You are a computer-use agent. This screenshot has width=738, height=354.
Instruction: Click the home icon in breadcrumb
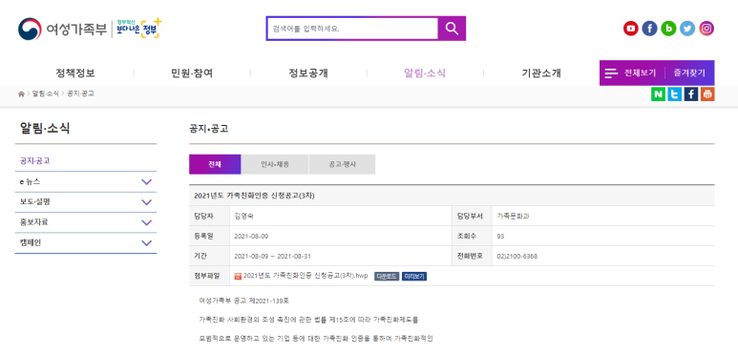[21, 94]
